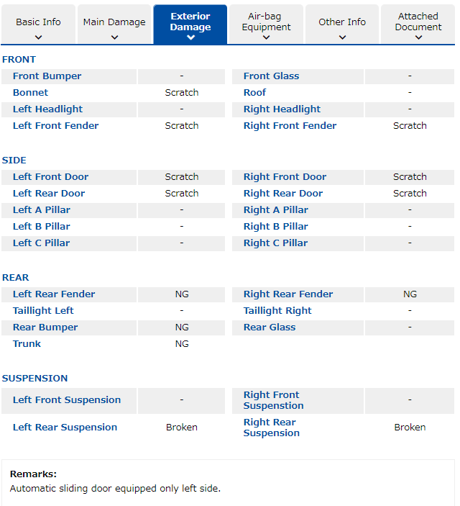
Task: Click the Left Rear Door label
Action: 48,194
